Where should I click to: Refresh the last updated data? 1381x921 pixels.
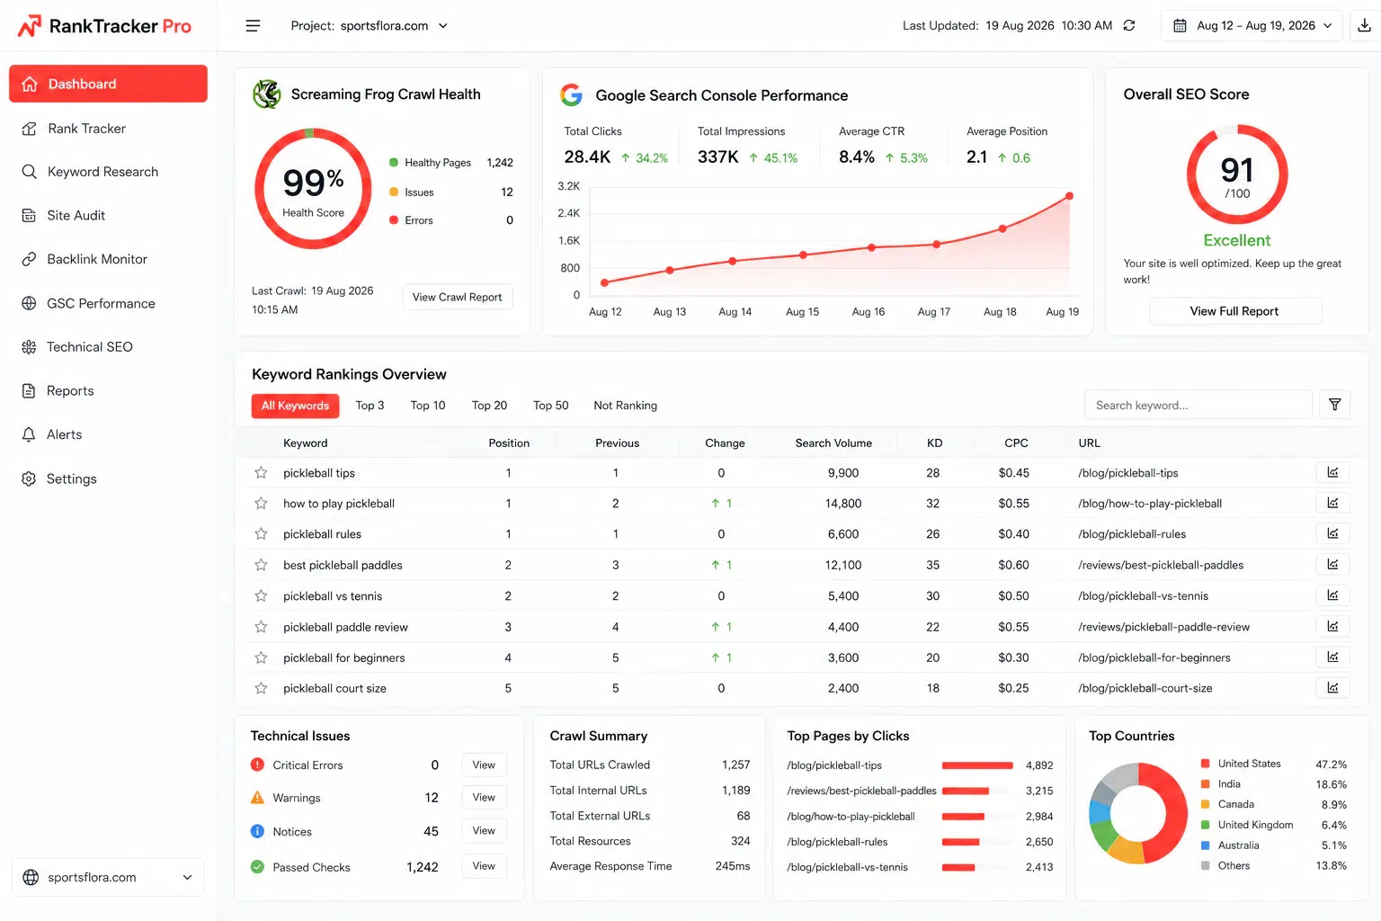click(1129, 26)
